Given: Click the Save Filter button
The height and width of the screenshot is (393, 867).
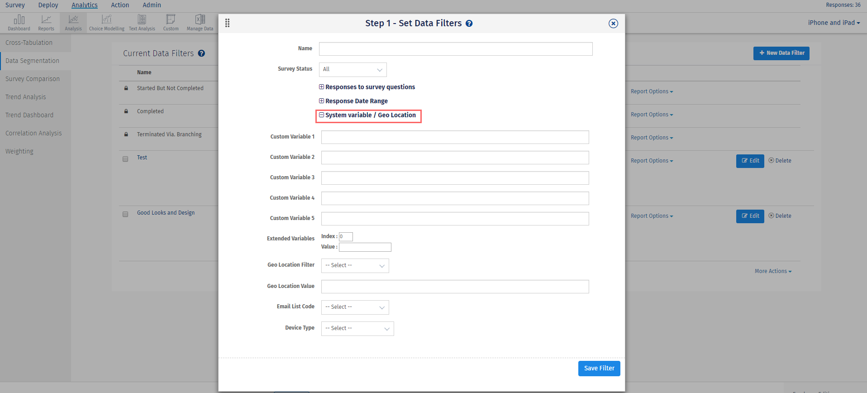Looking at the screenshot, I should coord(599,369).
